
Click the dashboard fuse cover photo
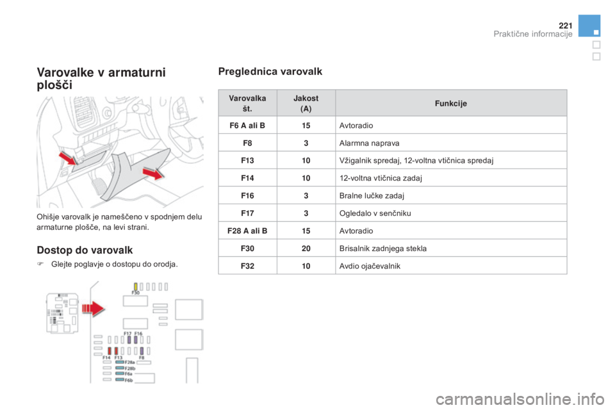[x=120, y=152]
